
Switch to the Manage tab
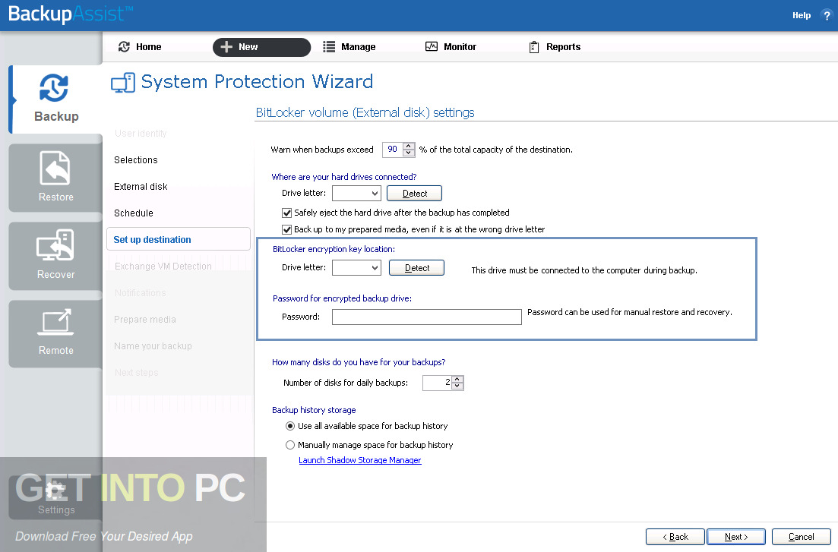click(349, 47)
